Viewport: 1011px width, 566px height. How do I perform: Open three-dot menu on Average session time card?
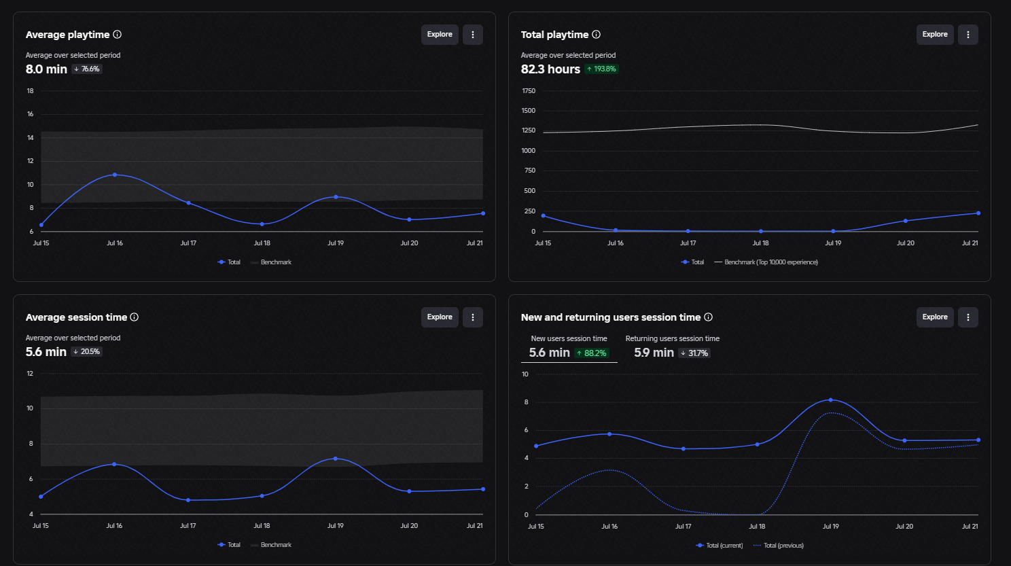473,317
